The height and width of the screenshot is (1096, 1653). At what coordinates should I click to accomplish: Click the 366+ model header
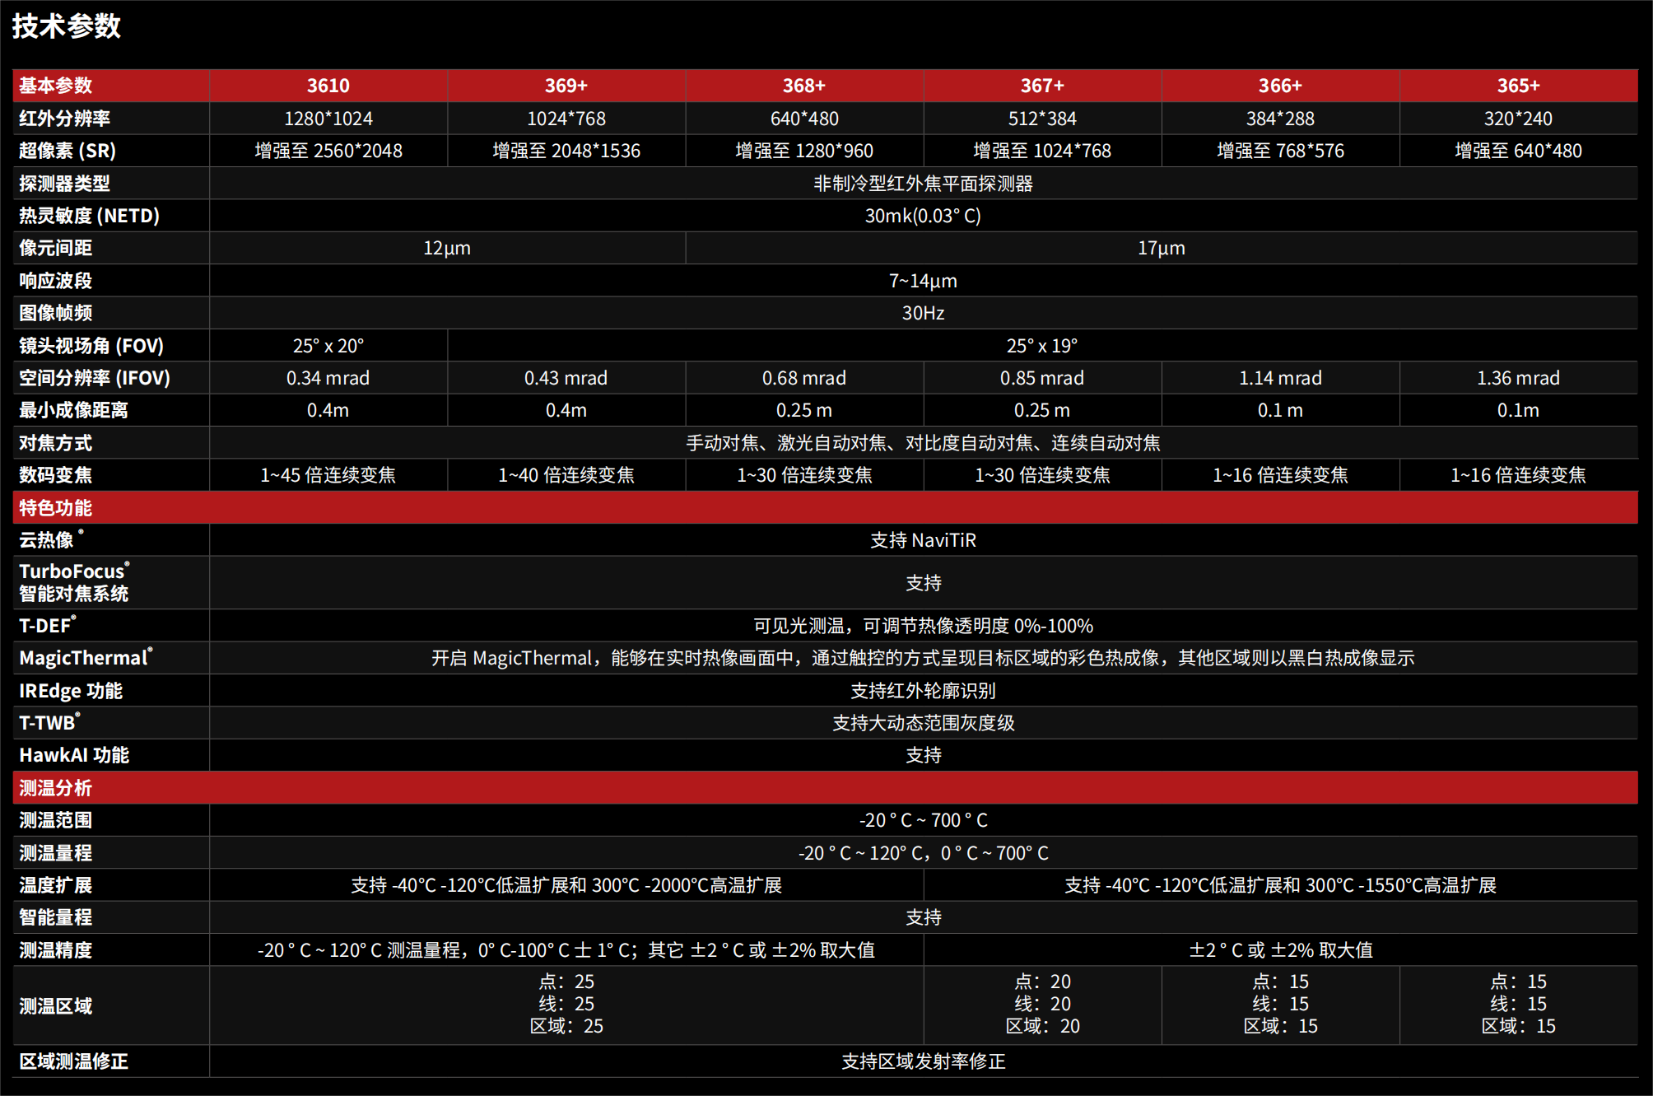click(1280, 86)
